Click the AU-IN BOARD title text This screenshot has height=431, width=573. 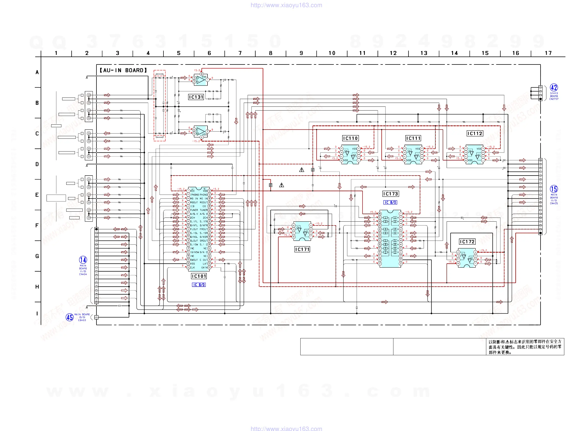(x=123, y=70)
